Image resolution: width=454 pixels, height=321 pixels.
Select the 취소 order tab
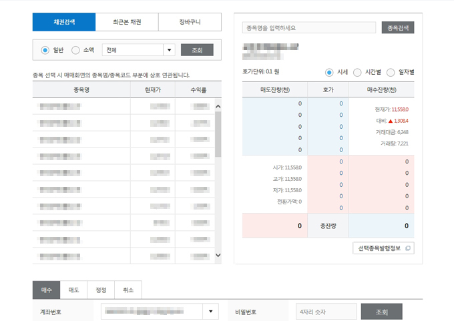[128, 290]
